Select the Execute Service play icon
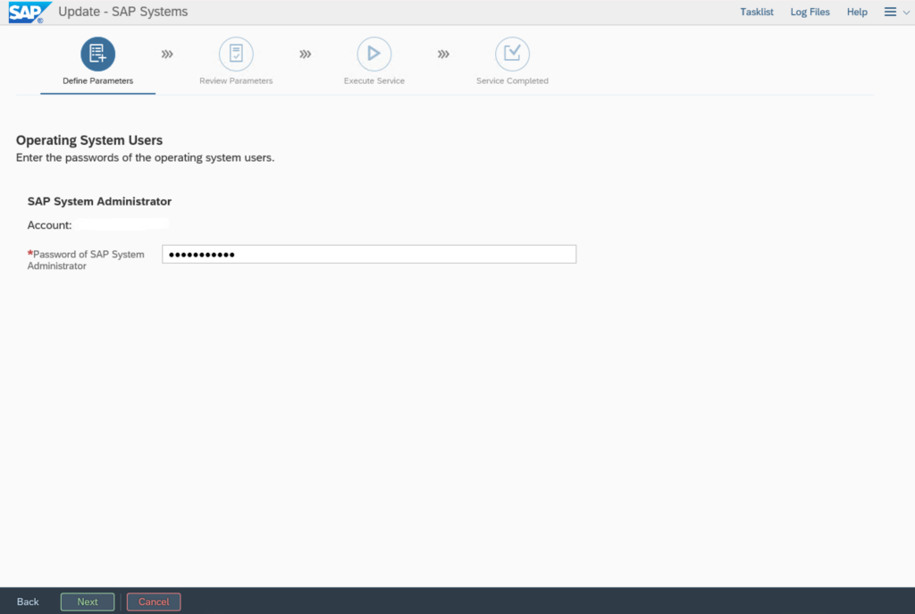This screenshot has height=614, width=915. click(x=374, y=54)
